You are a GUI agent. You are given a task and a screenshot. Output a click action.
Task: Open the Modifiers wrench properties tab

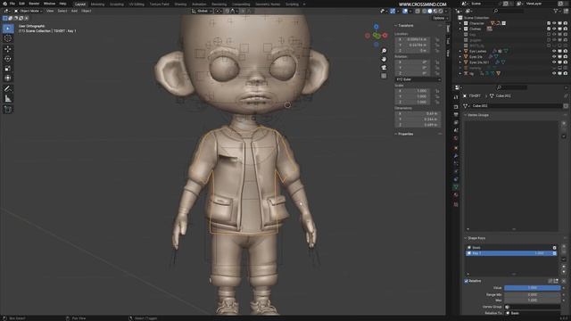pyautogui.click(x=456, y=156)
